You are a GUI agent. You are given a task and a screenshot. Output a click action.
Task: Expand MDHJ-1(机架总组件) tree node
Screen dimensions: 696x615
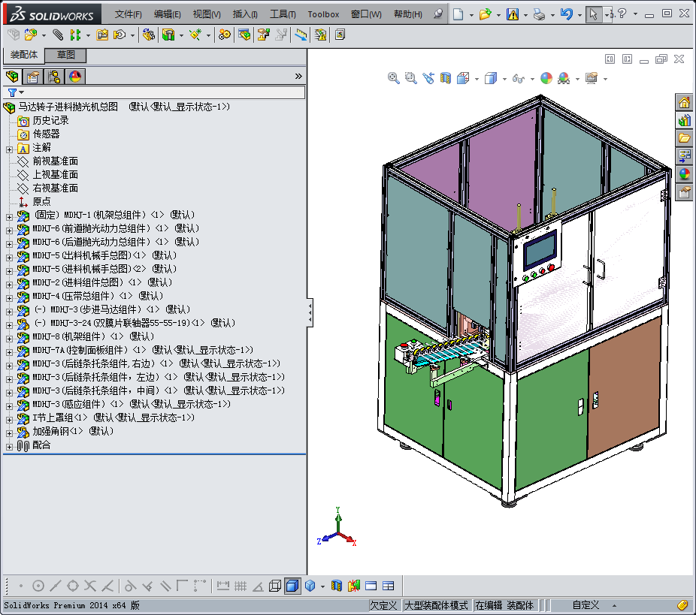click(9, 217)
